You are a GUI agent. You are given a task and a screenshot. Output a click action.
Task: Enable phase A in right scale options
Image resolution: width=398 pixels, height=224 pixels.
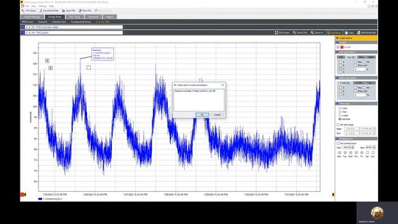tap(340, 88)
